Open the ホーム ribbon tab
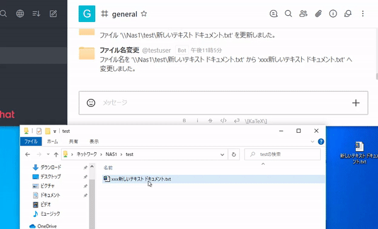Image resolution: width=378 pixels, height=229 pixels. click(52, 142)
